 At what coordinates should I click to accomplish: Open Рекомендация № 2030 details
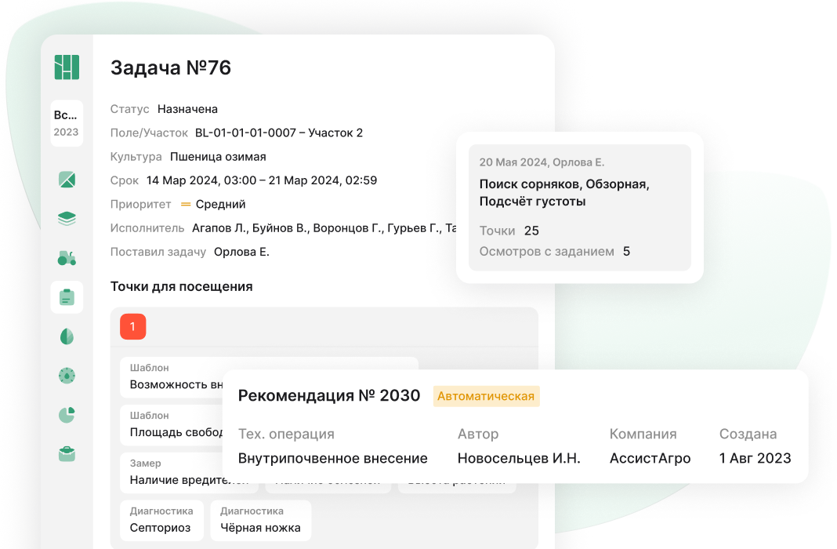pos(330,396)
